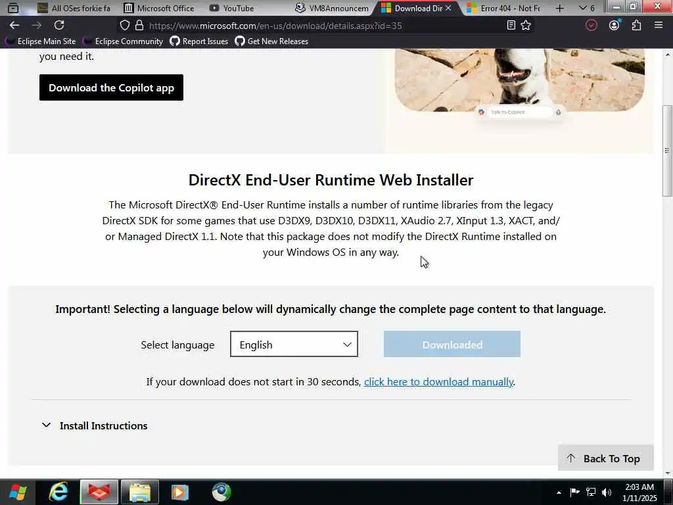673x505 pixels.
Task: Click the Back To Top button
Action: tap(605, 458)
